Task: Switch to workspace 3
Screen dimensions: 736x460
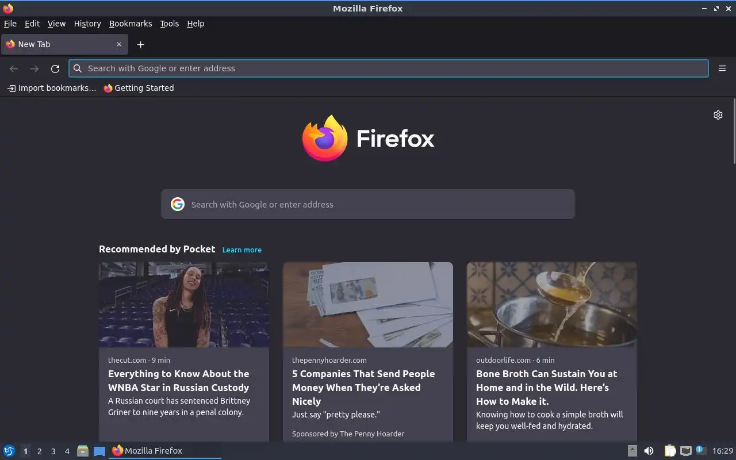Action: coord(53,451)
